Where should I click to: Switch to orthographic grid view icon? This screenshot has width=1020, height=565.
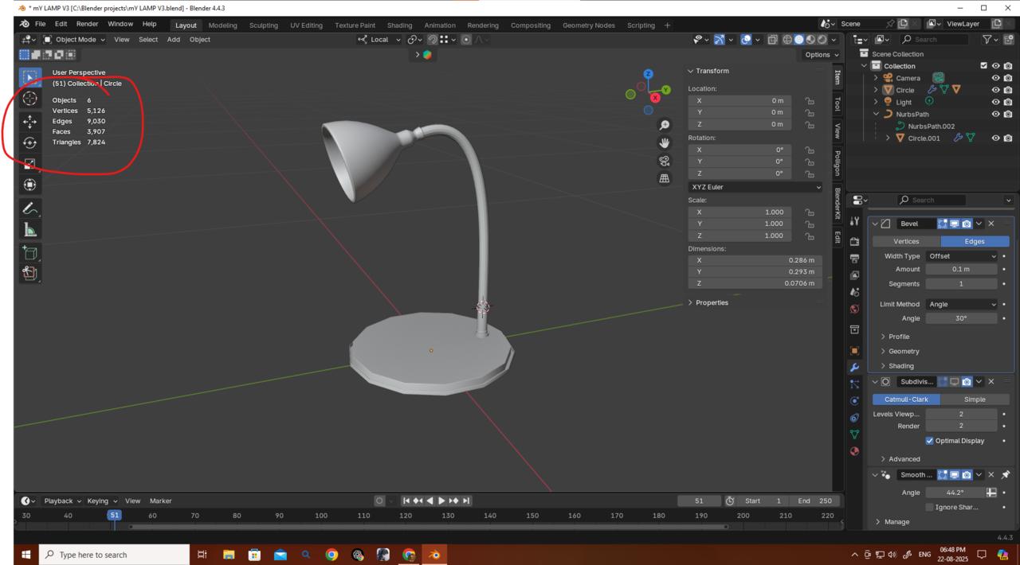(665, 178)
